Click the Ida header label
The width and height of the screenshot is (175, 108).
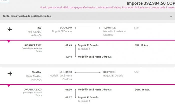(38, 28)
